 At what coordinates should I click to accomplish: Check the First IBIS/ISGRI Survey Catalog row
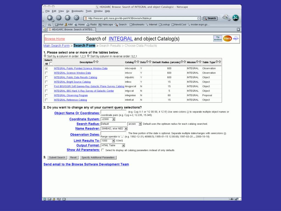[x=46, y=86]
